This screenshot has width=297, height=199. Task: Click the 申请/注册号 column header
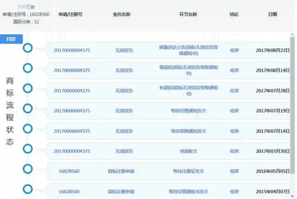(x=71, y=14)
